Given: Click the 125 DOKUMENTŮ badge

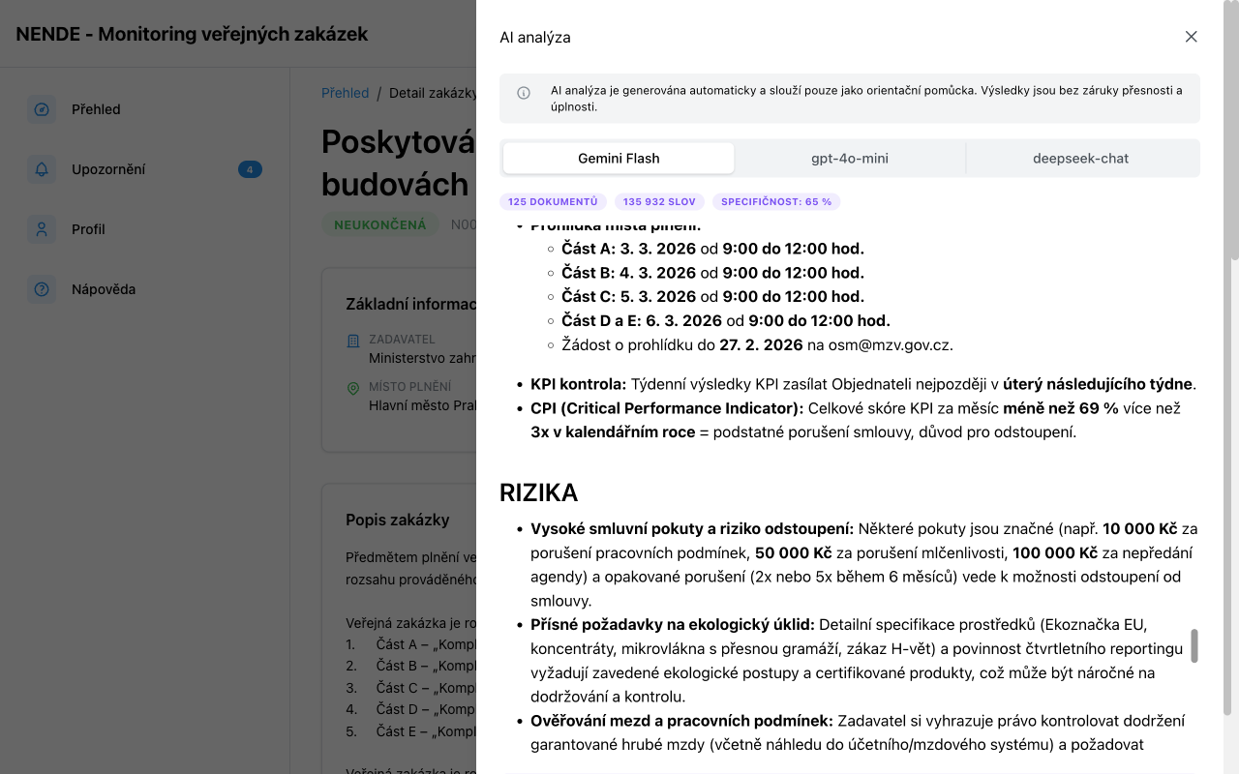Looking at the screenshot, I should click(553, 201).
